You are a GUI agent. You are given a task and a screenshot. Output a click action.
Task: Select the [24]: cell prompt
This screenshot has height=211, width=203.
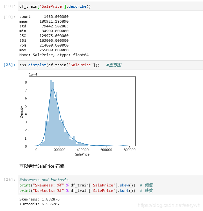click(10, 179)
